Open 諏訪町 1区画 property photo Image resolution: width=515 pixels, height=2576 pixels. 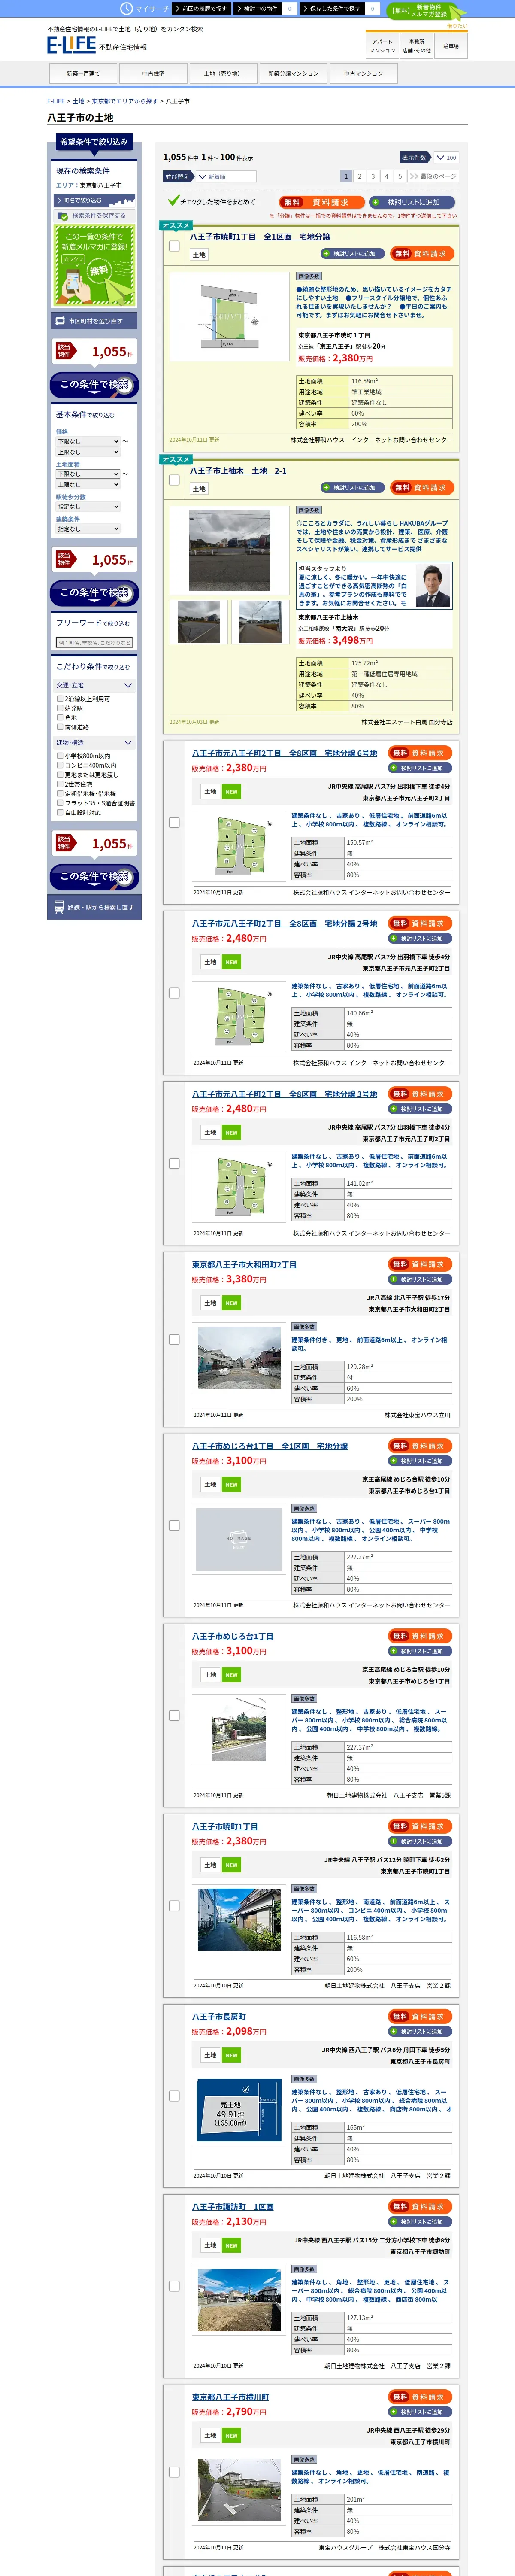[x=239, y=2300]
